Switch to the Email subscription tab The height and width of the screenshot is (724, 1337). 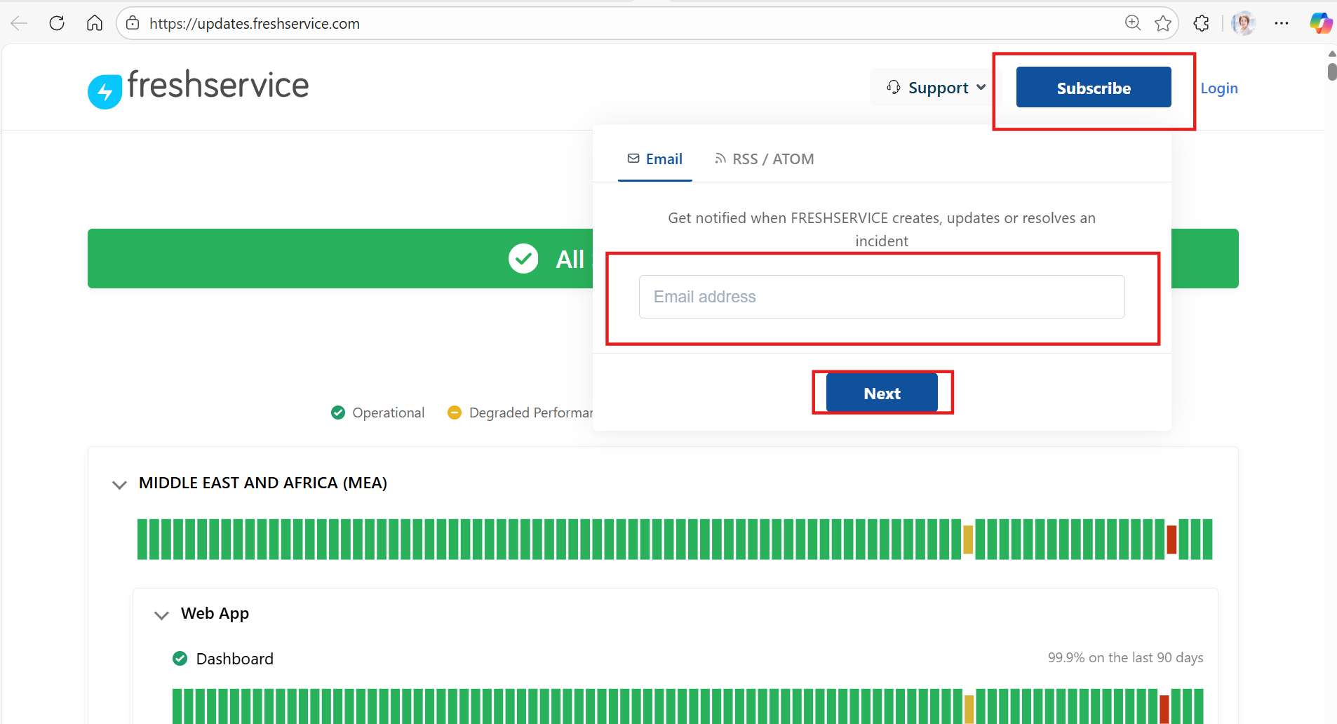[x=654, y=159]
